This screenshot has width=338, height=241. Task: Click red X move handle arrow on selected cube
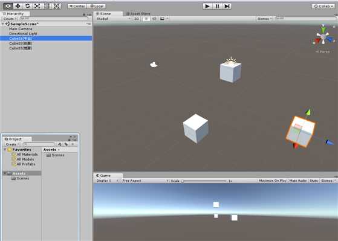tap(296, 146)
